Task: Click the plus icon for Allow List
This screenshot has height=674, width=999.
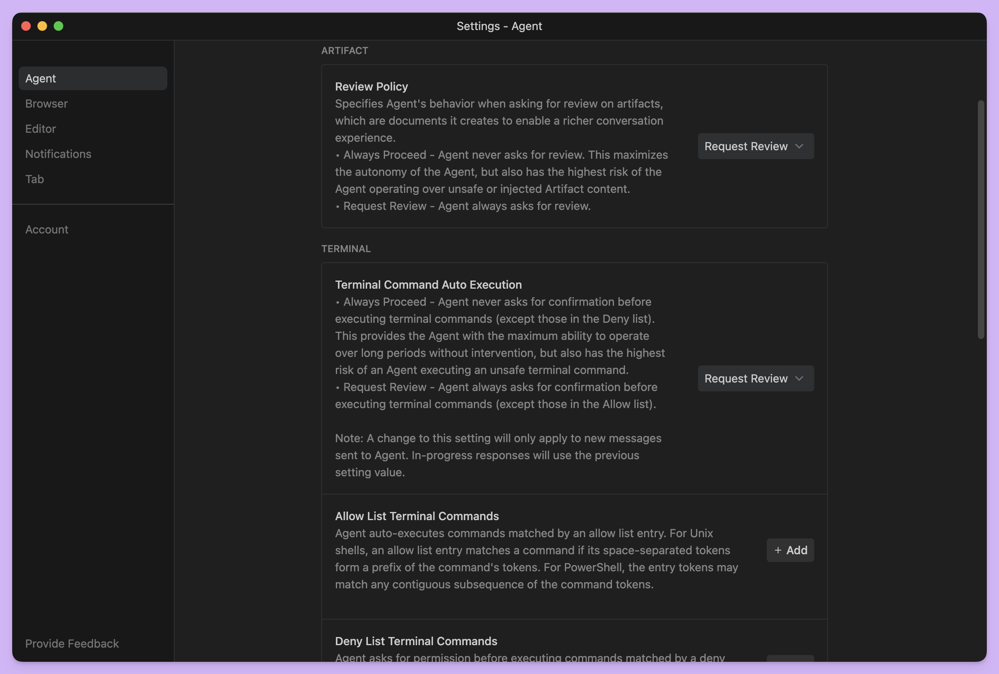Action: point(778,550)
